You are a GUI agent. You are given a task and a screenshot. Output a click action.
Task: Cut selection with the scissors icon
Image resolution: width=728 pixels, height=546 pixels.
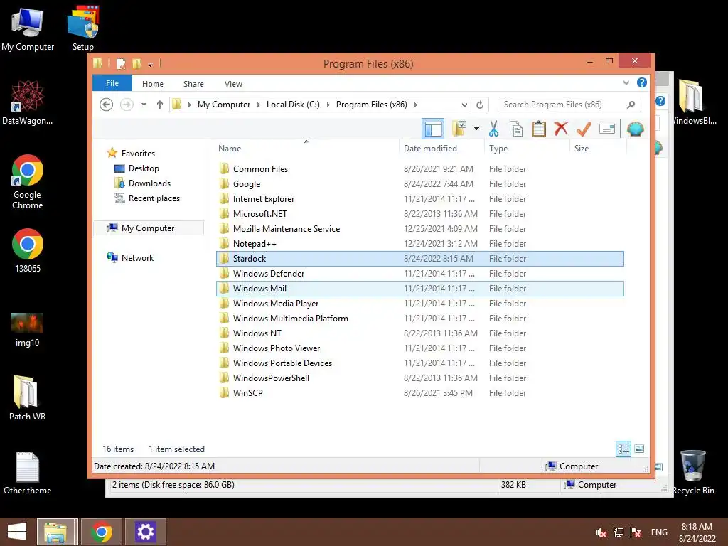click(493, 129)
